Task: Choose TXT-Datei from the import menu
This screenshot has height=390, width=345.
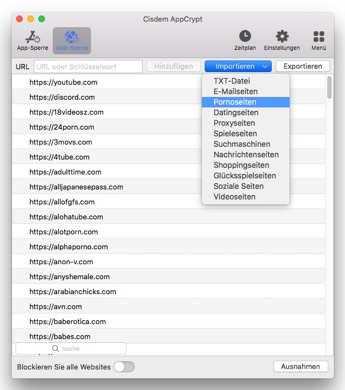Action: (x=246, y=81)
